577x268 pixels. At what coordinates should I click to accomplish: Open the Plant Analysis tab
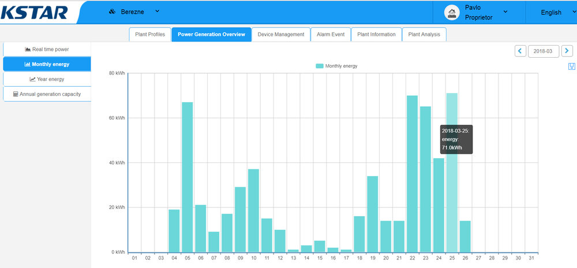(424, 35)
